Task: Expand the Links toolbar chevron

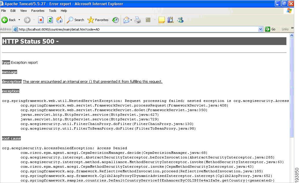Action: click(292, 28)
